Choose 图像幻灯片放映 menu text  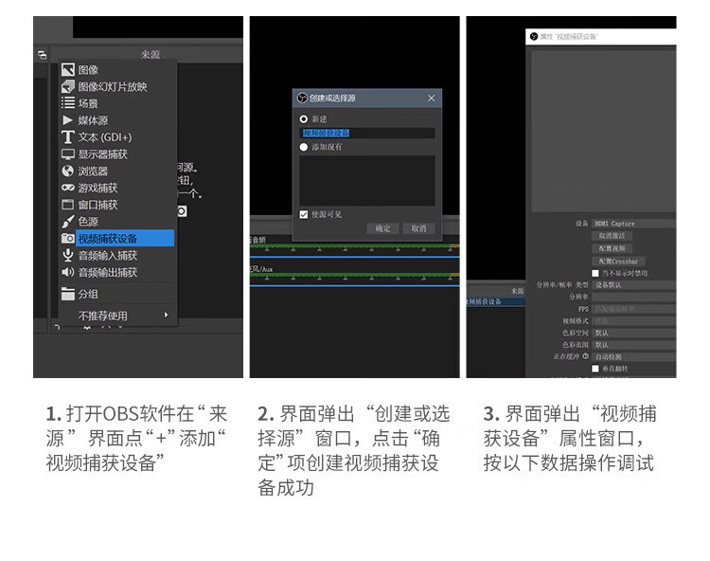coord(113,86)
